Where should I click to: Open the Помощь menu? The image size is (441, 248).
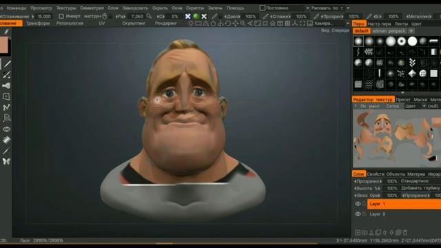point(235,8)
